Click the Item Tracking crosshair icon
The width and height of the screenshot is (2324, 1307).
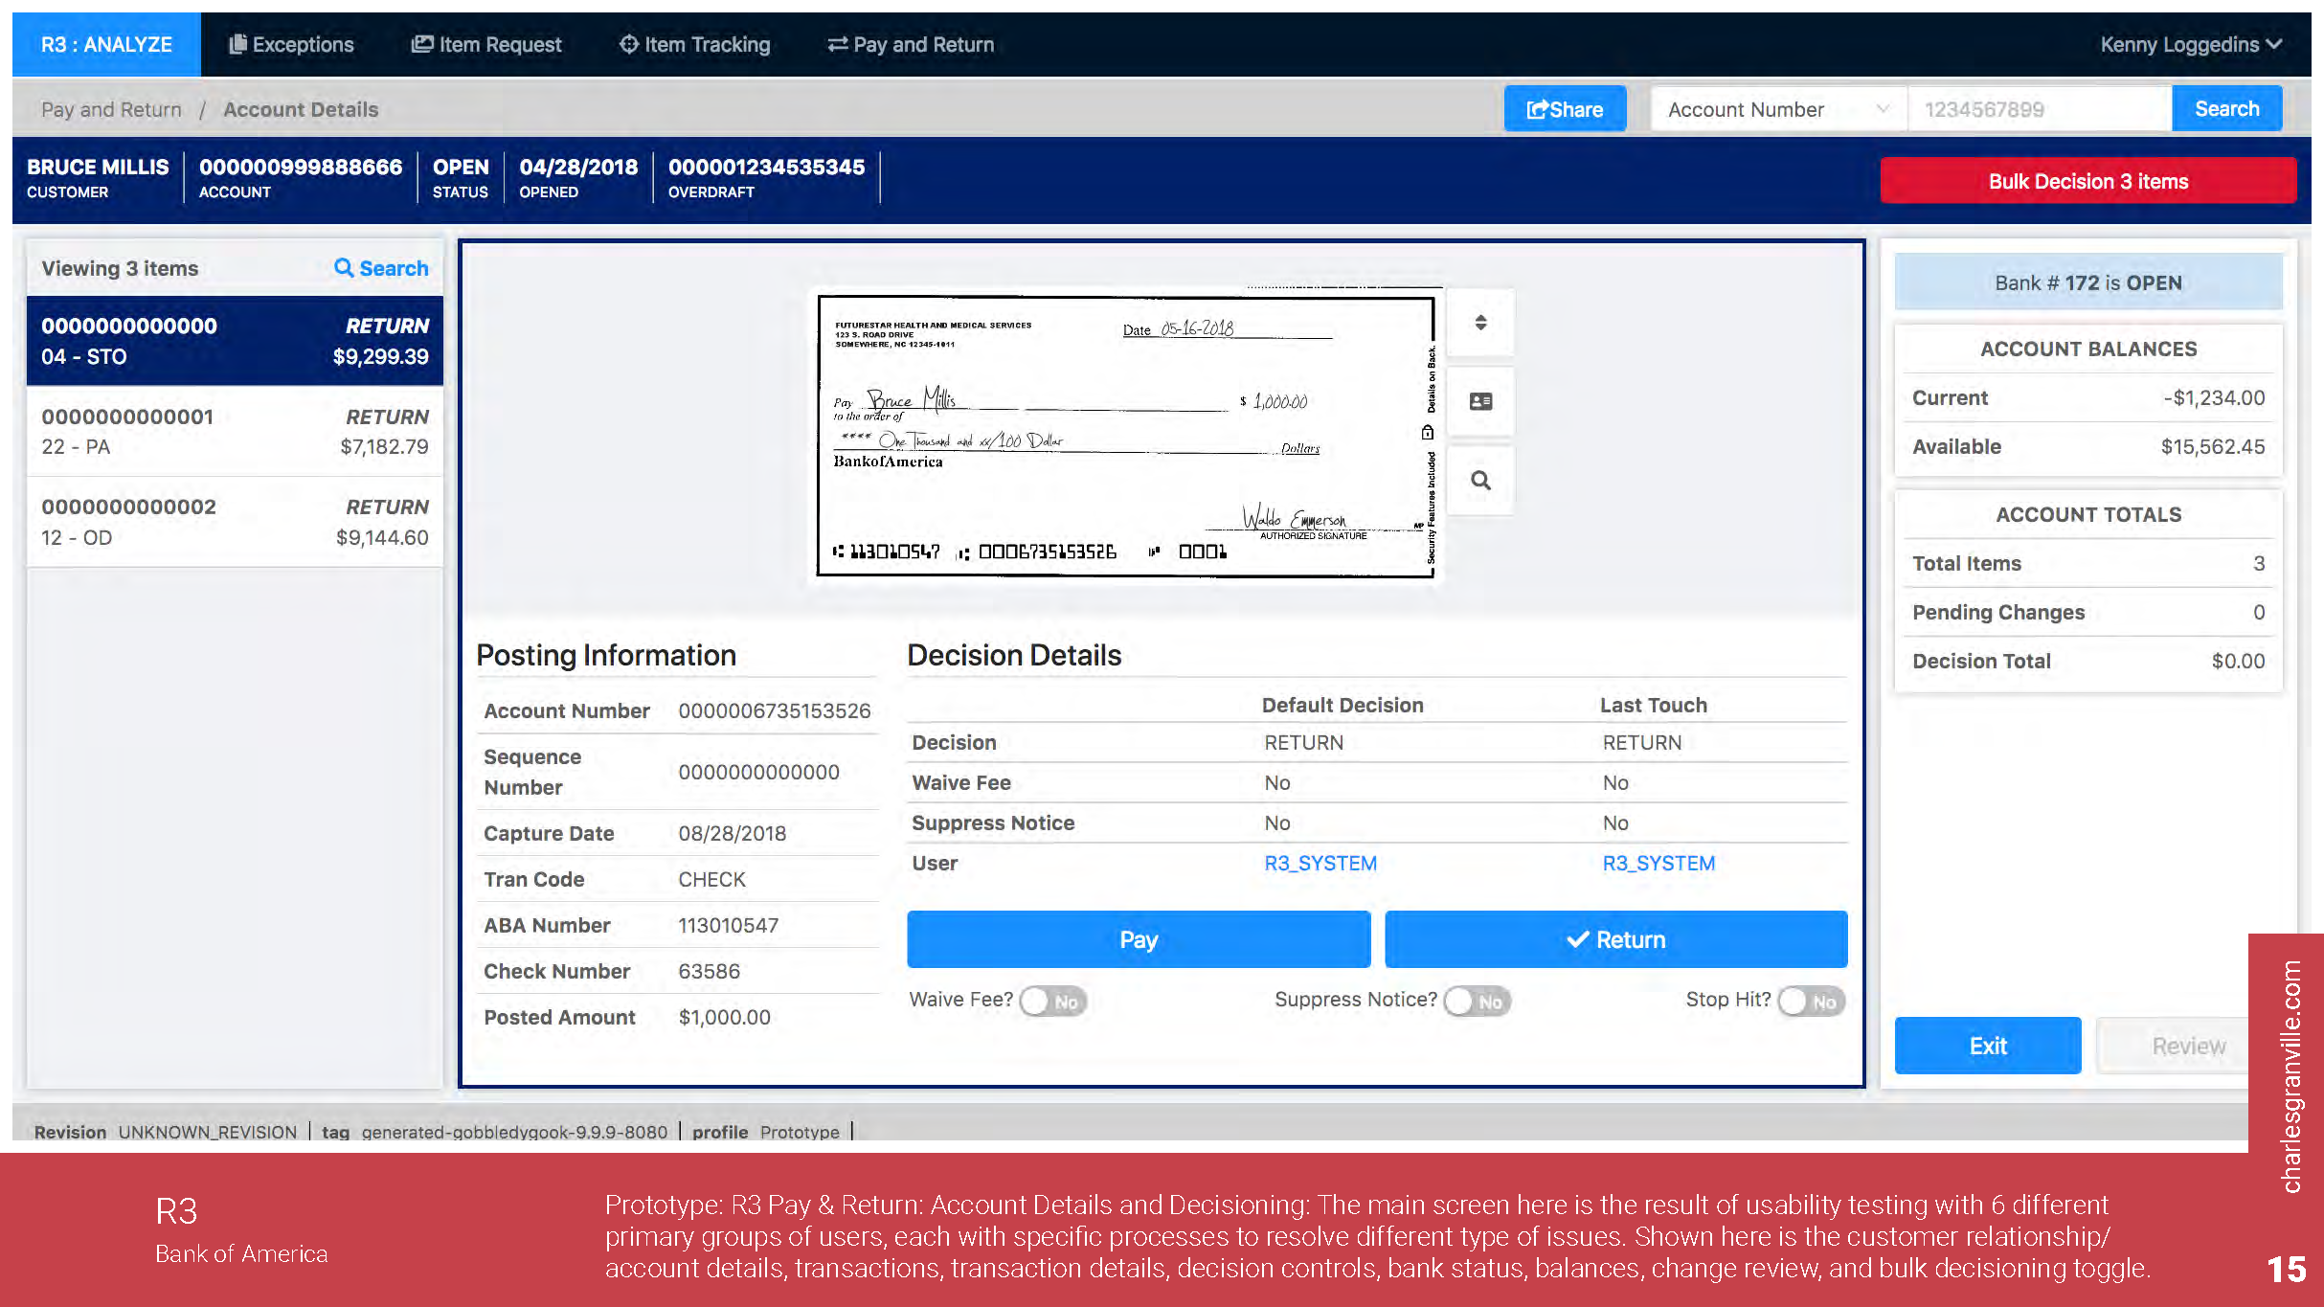628,44
